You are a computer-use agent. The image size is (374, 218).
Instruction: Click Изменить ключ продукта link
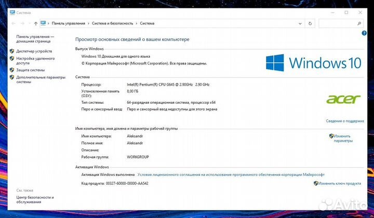[x=339, y=183]
